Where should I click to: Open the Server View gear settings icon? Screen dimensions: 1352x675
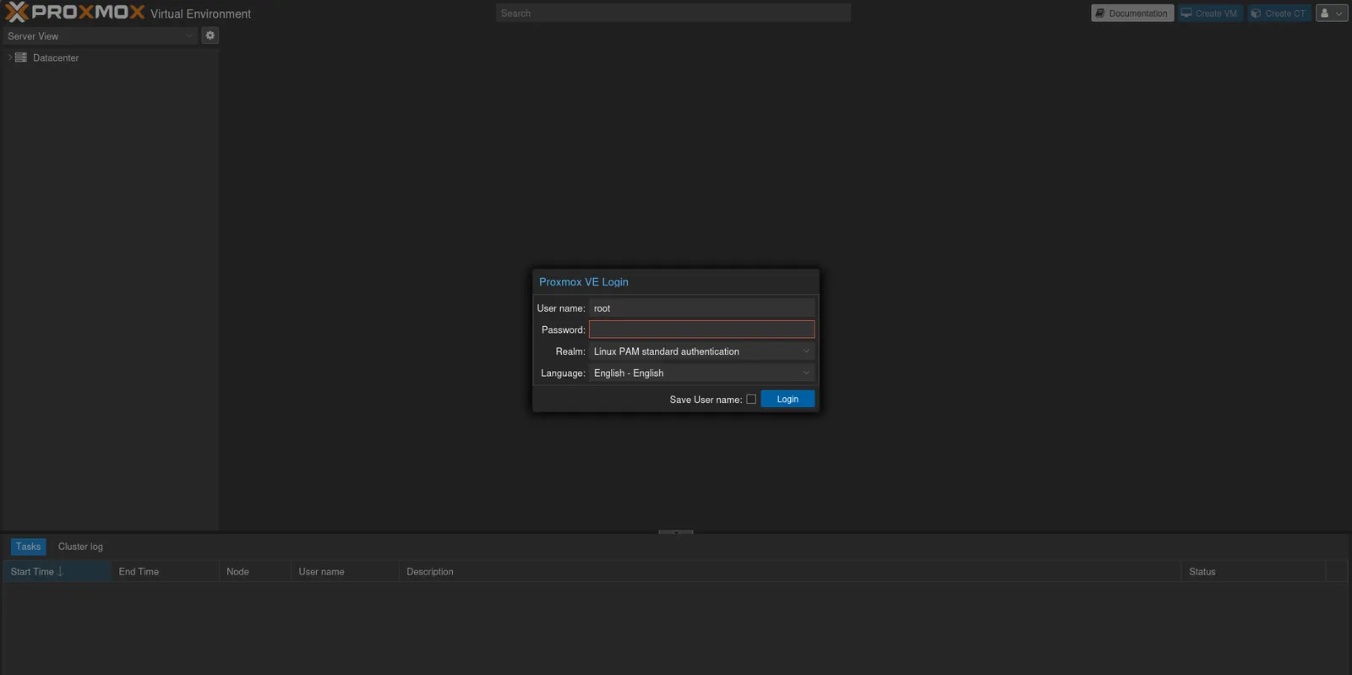tap(210, 35)
